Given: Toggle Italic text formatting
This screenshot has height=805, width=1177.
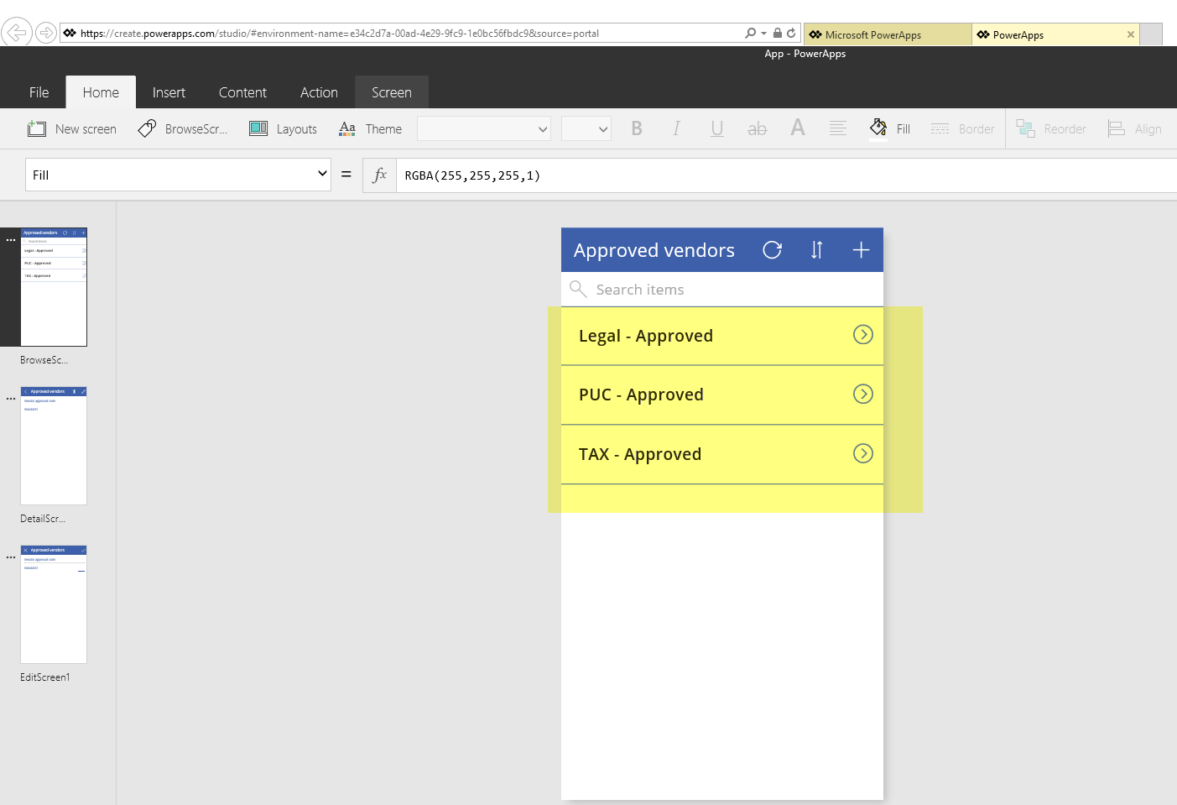Looking at the screenshot, I should (676, 128).
